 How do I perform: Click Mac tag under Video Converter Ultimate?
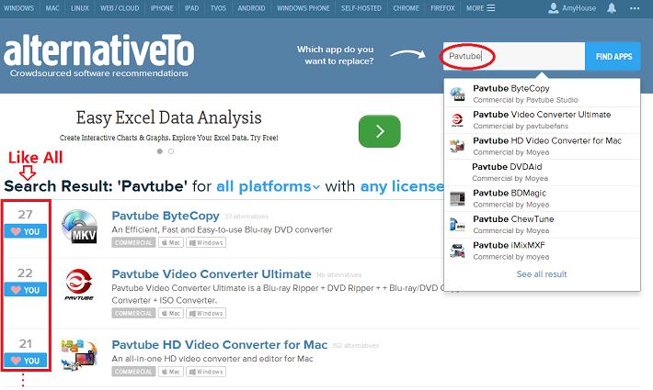pyautogui.click(x=171, y=313)
